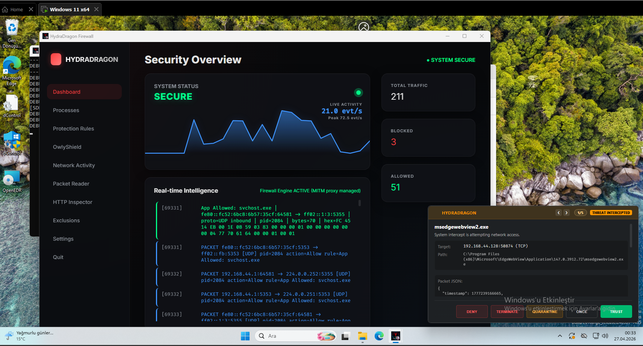Screen dimensions: 643x346
Task: Click the volume icon in the system tray
Action: (605, 336)
